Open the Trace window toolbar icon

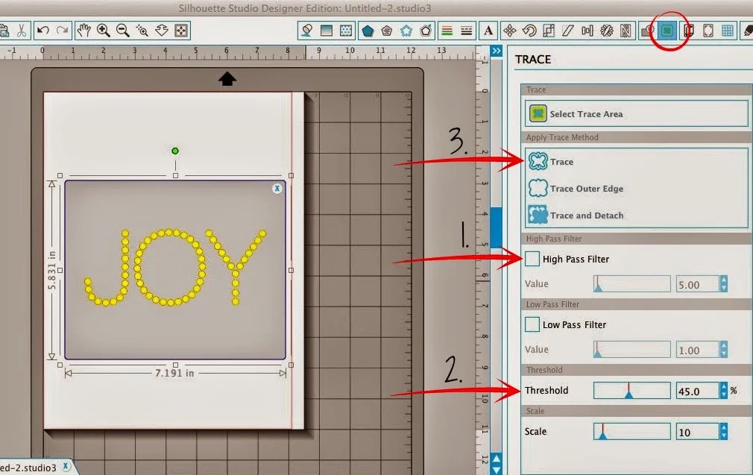pos(667,31)
